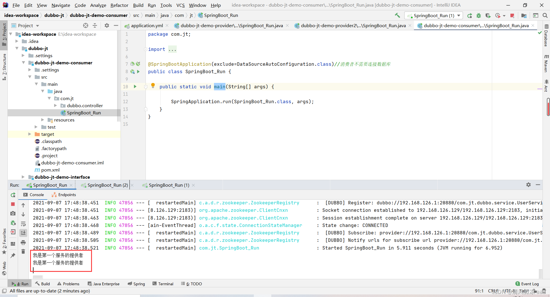
Task: Open Problems tool window
Action: [x=68, y=284]
